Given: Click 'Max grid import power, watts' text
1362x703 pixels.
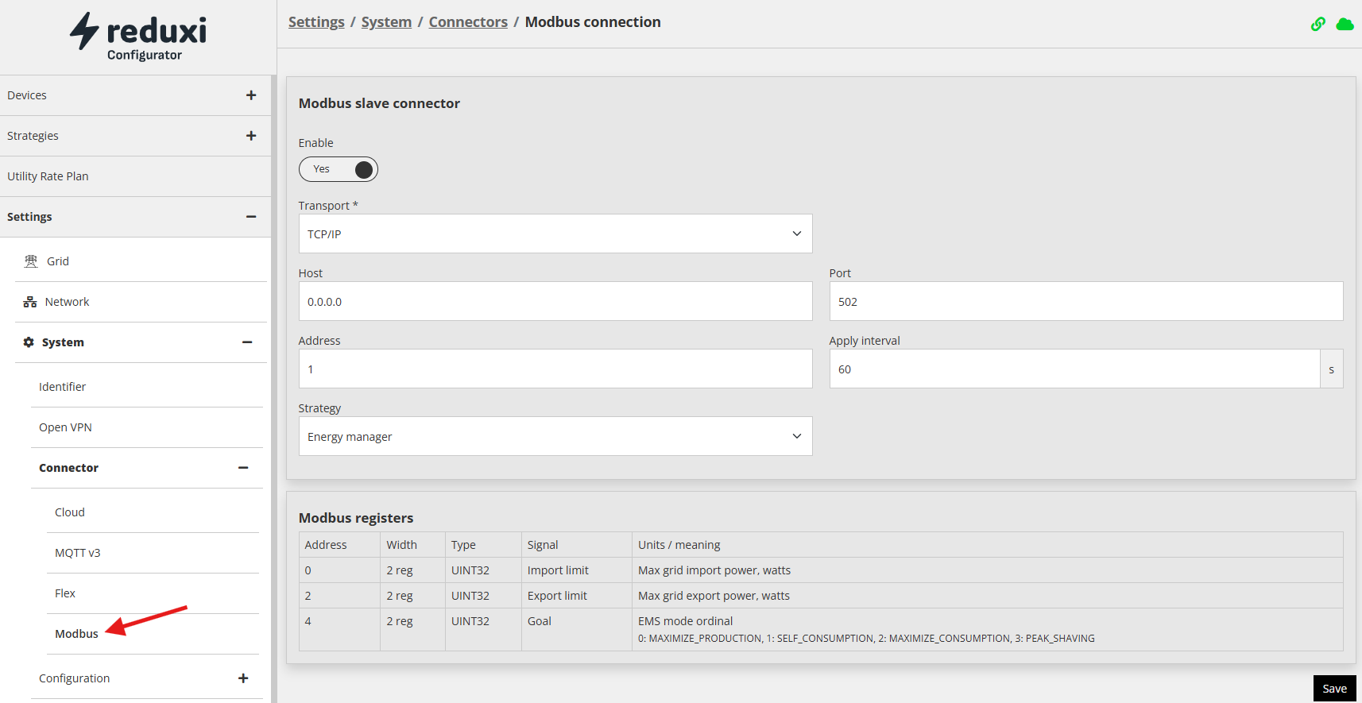Looking at the screenshot, I should [x=714, y=570].
